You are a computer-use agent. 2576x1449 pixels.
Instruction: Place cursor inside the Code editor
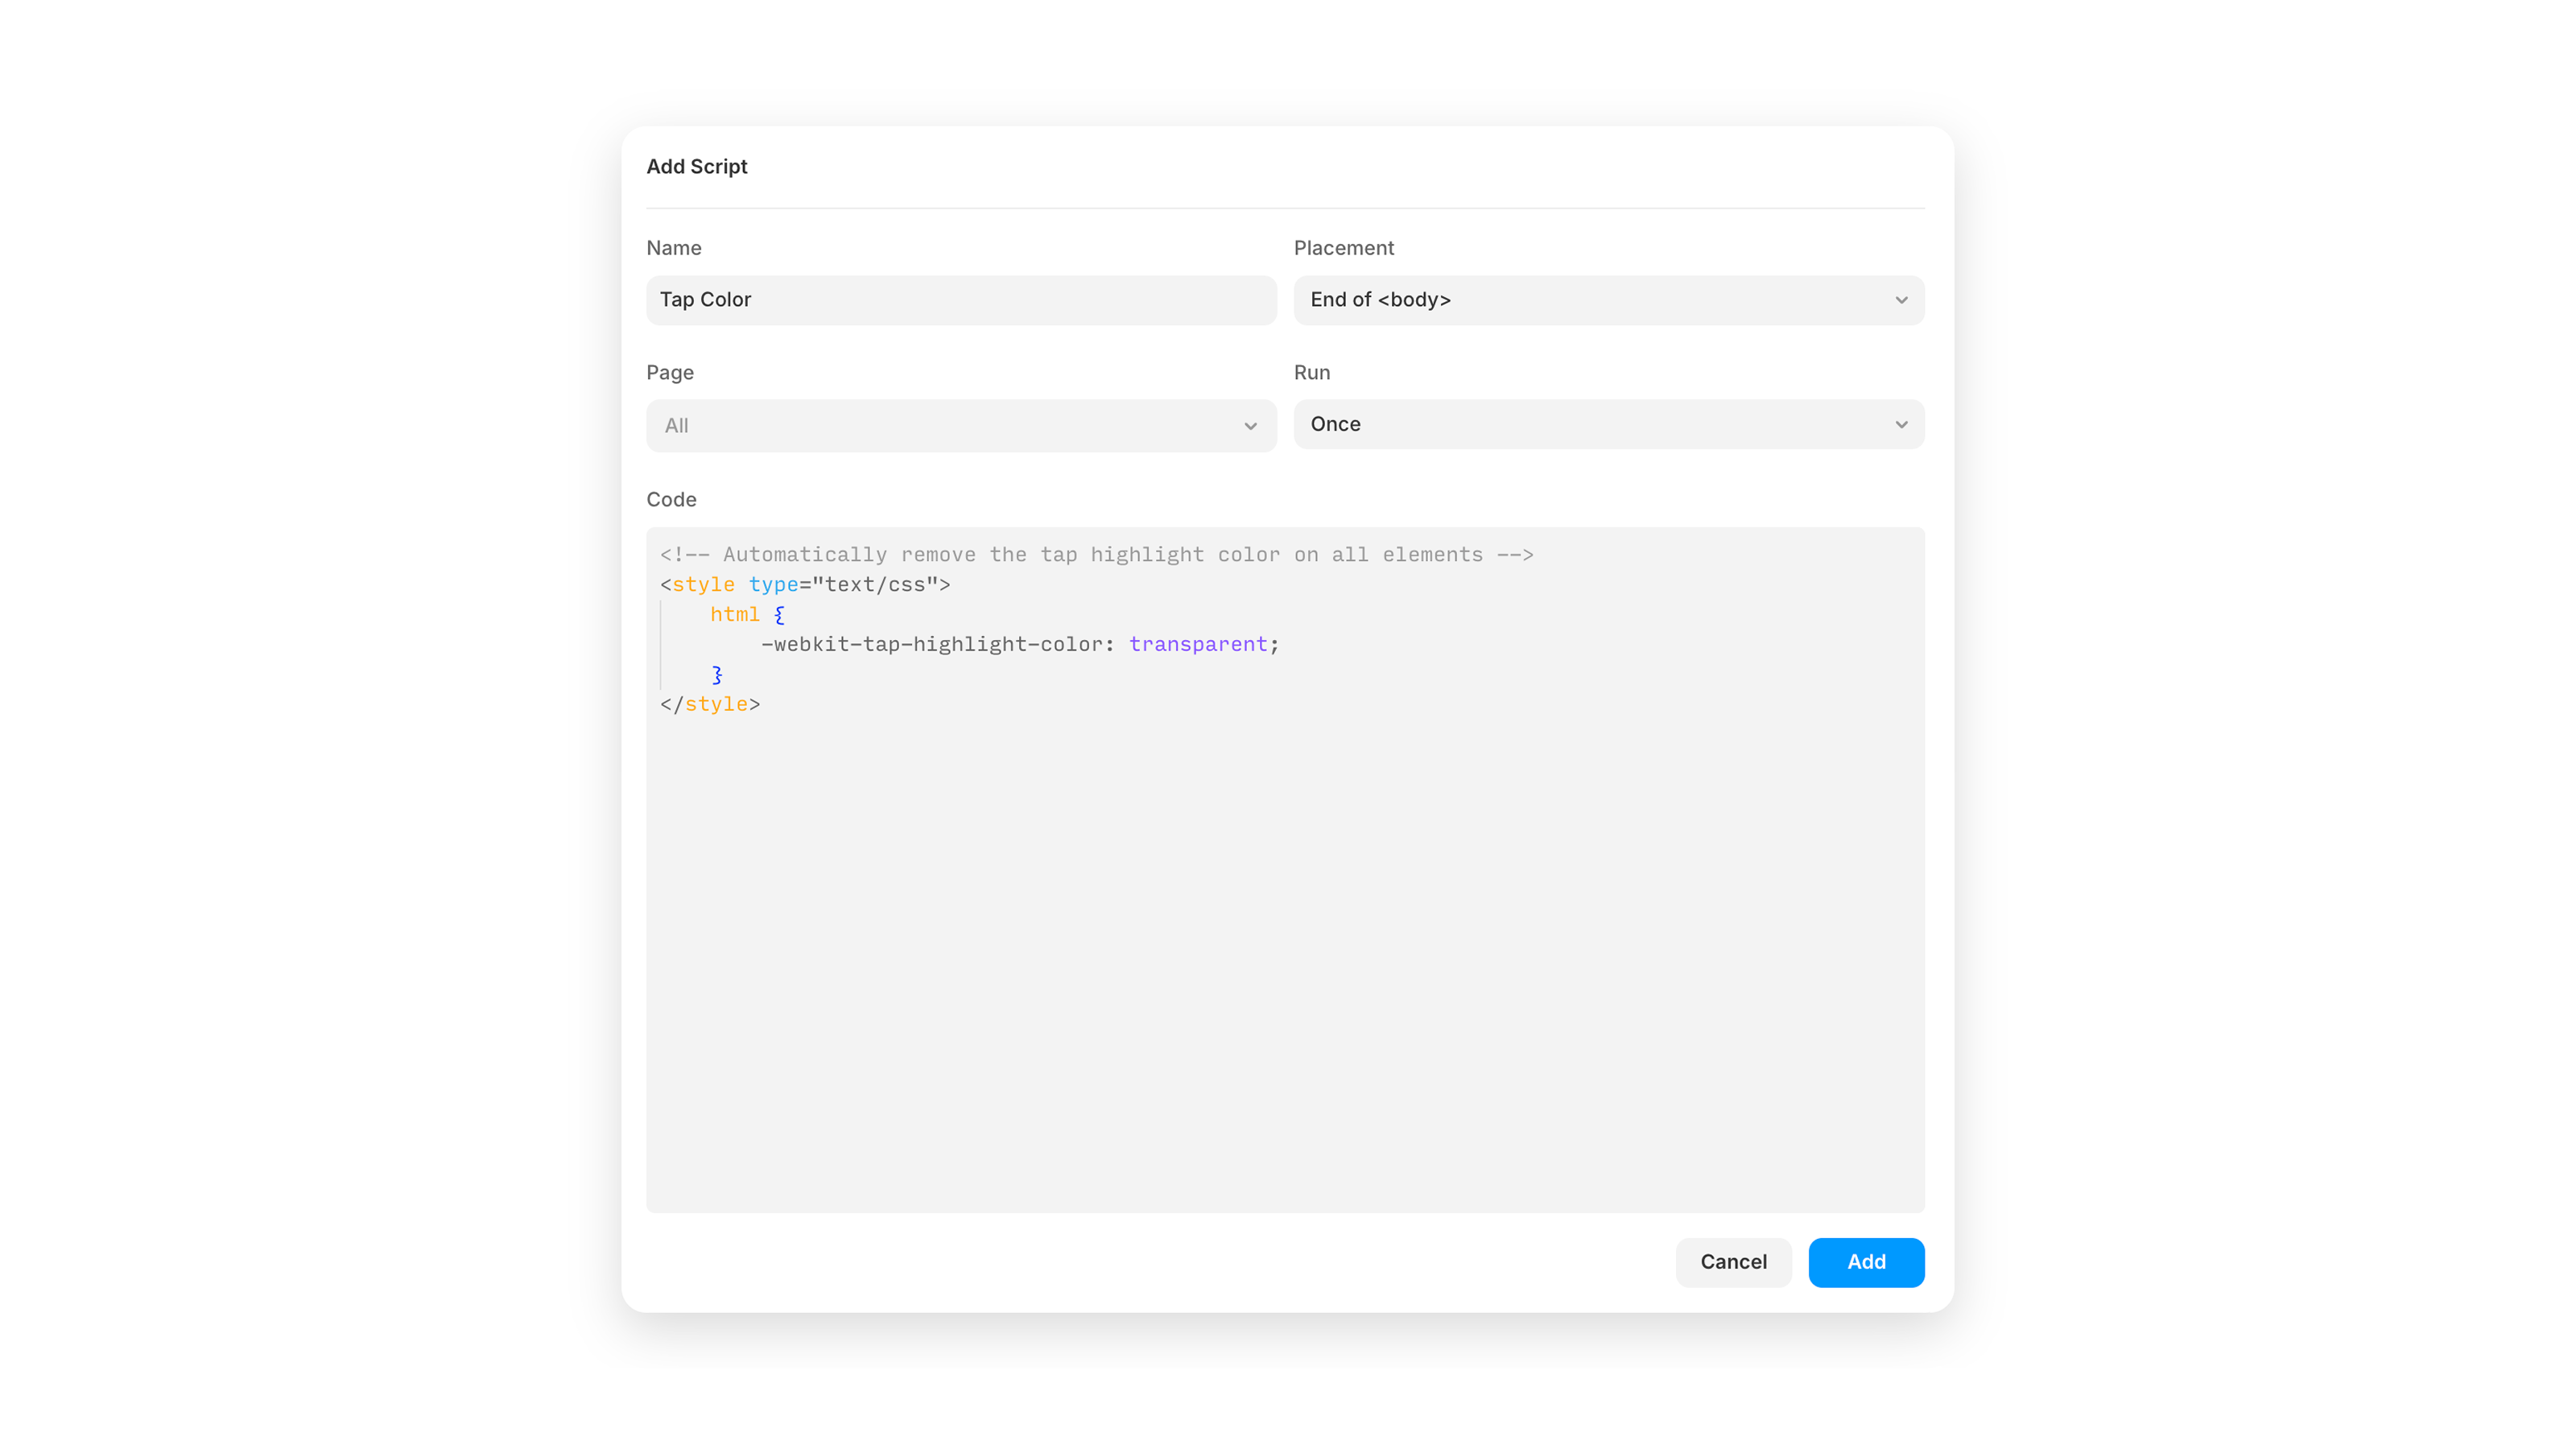coord(1285,900)
